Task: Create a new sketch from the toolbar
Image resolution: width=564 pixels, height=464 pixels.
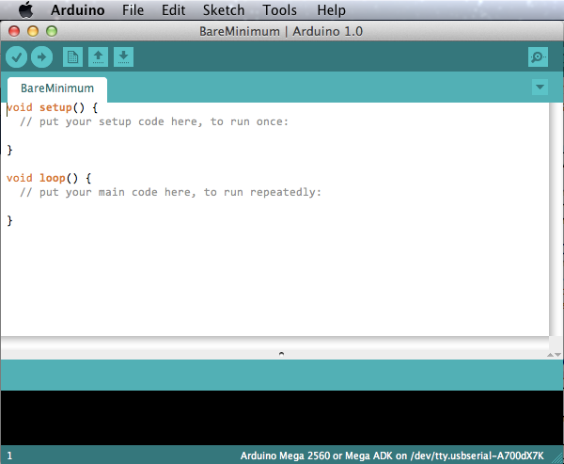Action: [x=72, y=57]
